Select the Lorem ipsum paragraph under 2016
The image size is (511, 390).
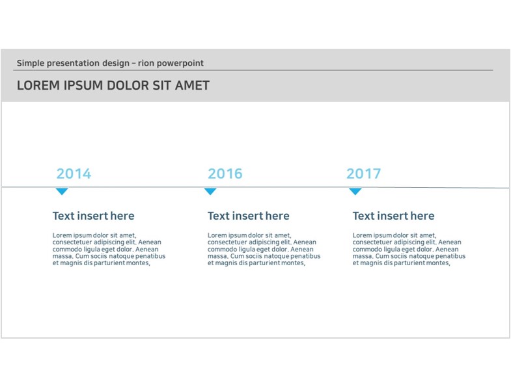click(264, 249)
